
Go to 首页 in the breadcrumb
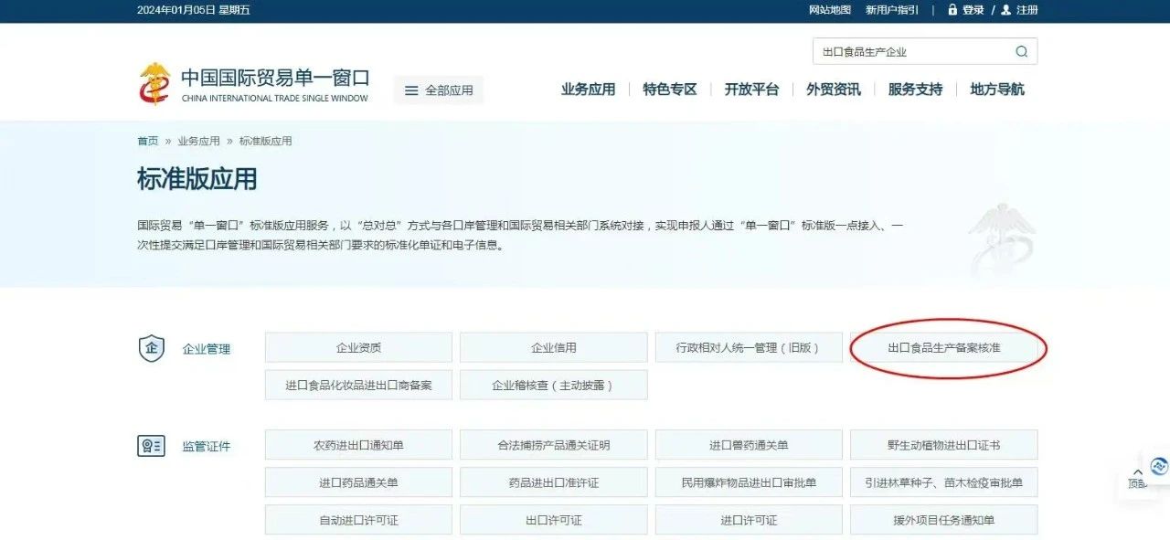point(147,142)
